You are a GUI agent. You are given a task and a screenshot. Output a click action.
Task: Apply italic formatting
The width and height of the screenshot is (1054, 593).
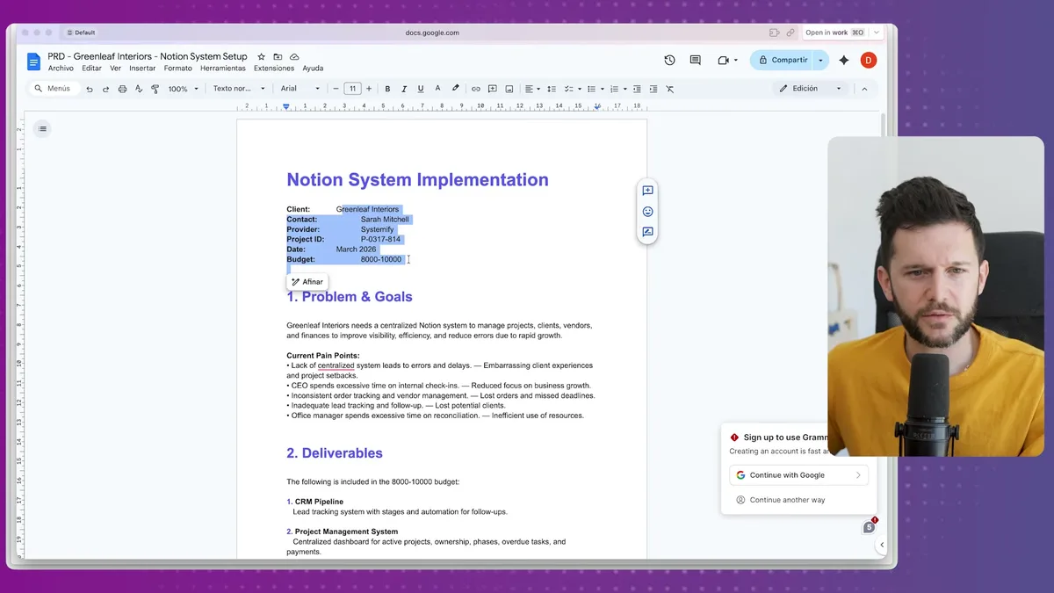[x=404, y=88]
